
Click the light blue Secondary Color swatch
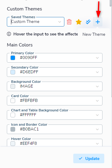(x=13, y=72)
